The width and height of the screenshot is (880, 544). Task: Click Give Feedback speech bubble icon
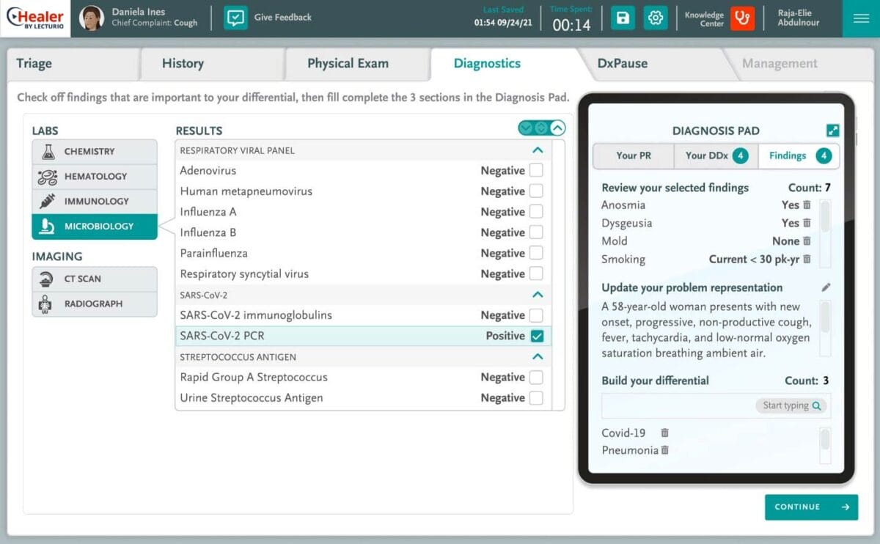(x=235, y=18)
